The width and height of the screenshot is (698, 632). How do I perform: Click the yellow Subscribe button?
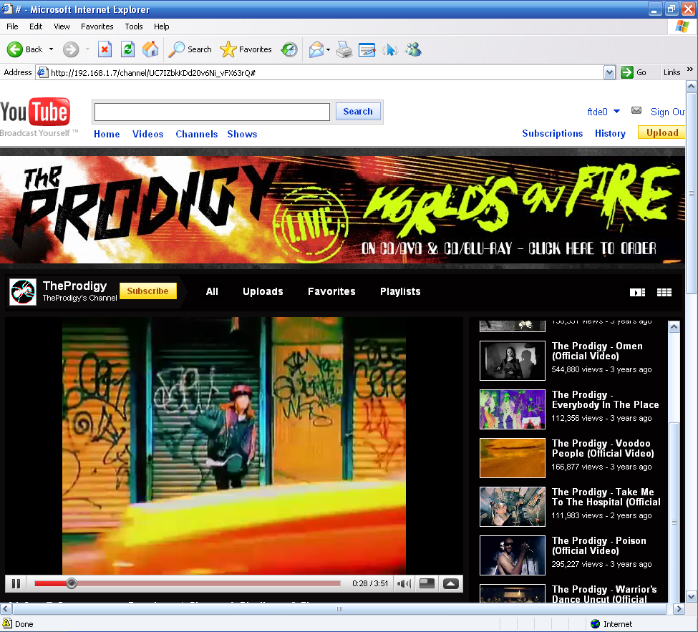pyautogui.click(x=147, y=291)
